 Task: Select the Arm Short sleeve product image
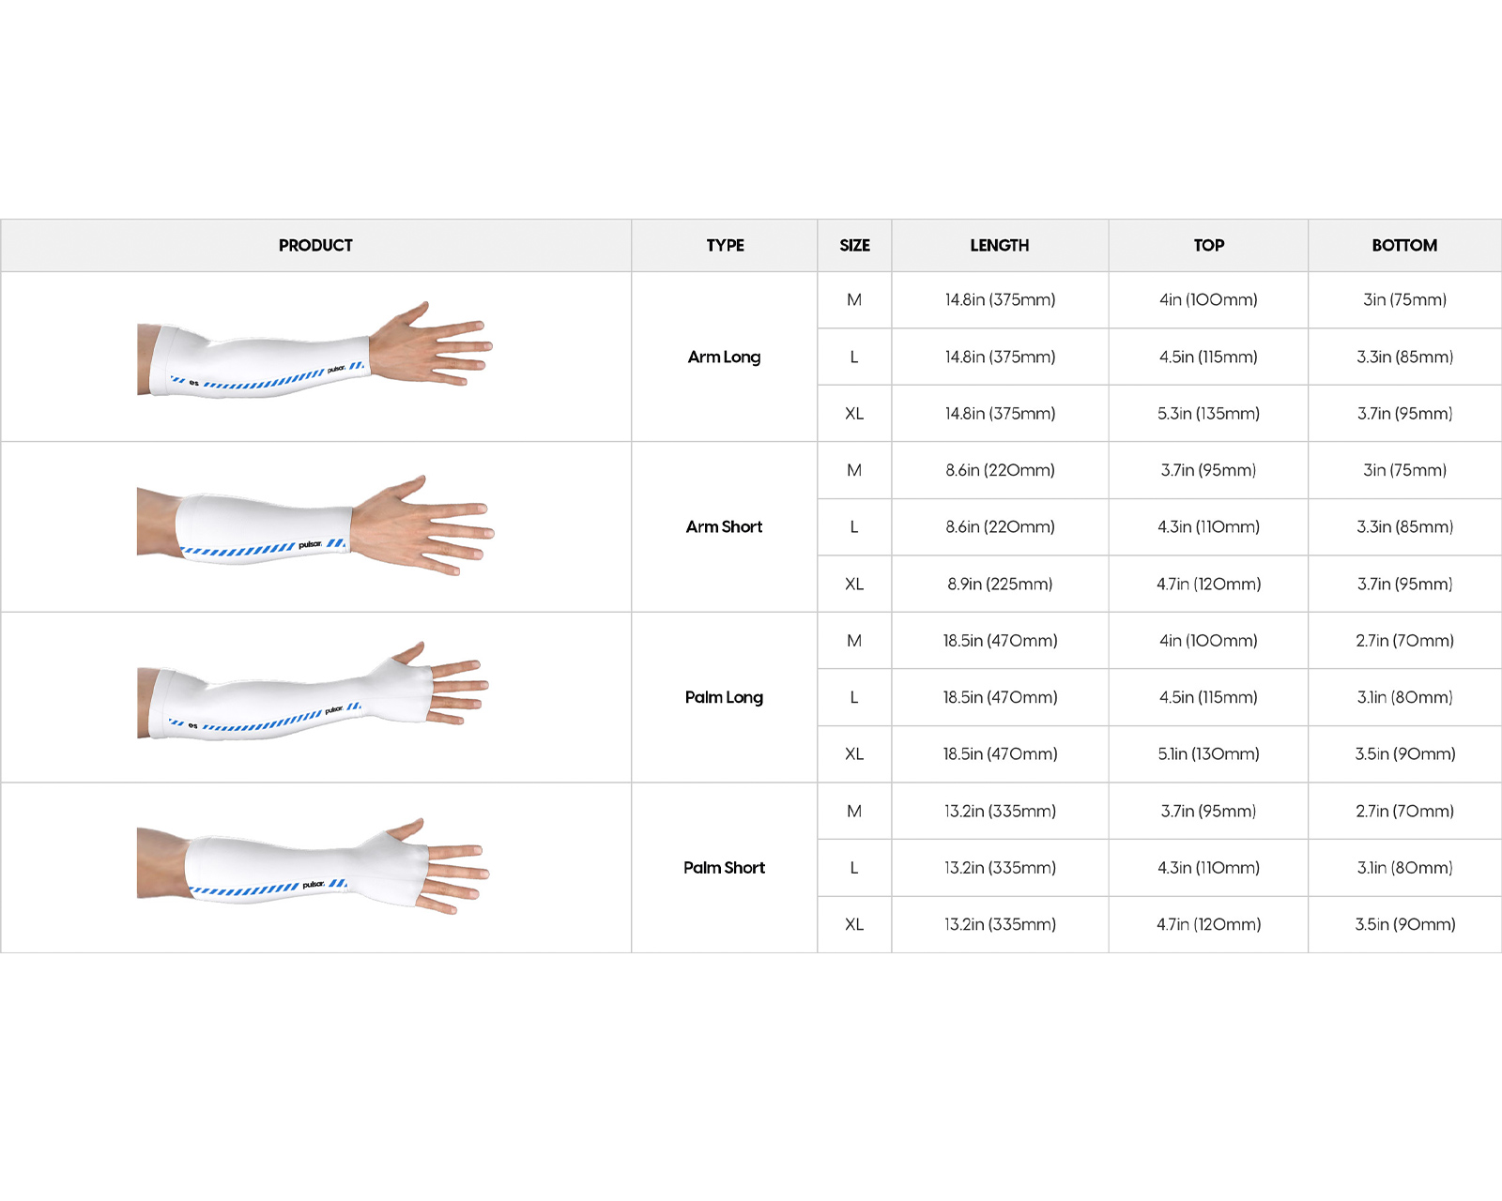click(x=314, y=525)
